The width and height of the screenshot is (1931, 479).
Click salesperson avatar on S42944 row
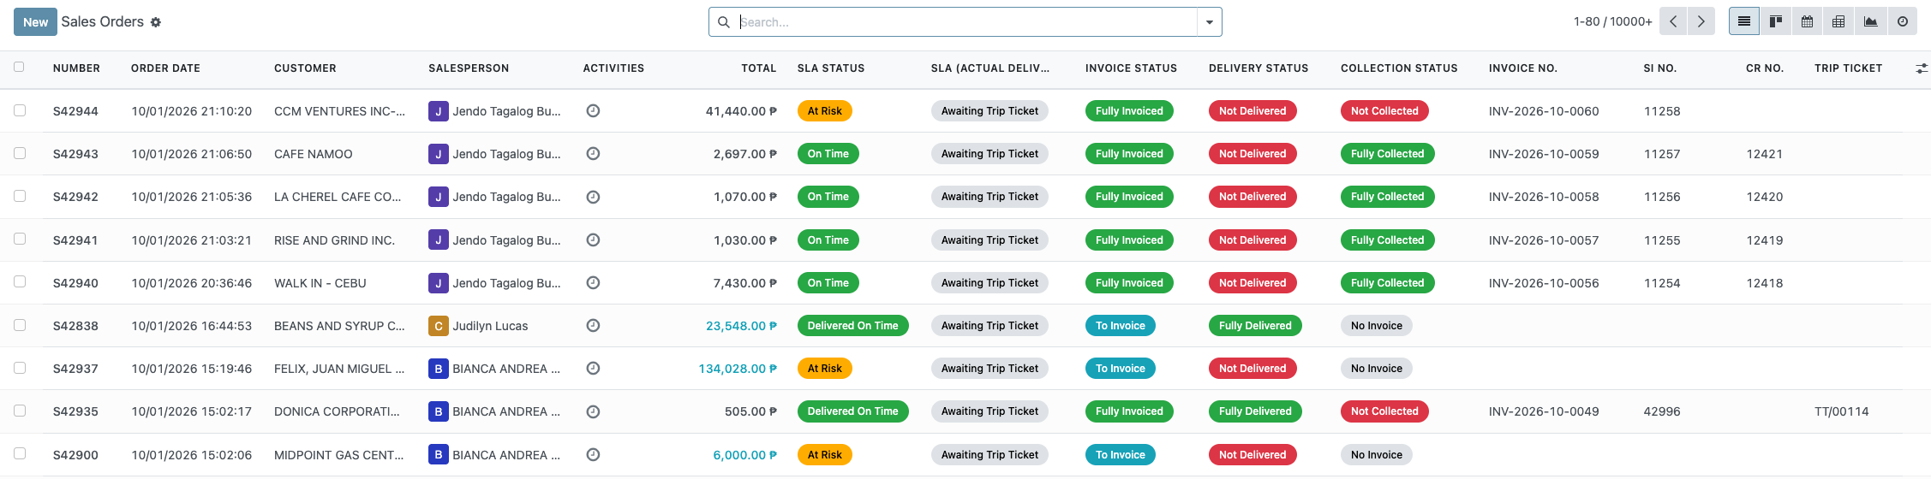[x=439, y=111]
